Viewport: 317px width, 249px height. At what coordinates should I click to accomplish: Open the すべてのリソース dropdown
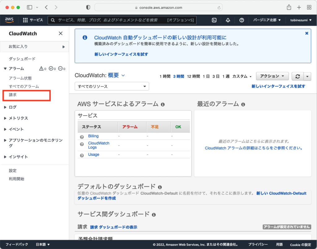click(x=112, y=86)
